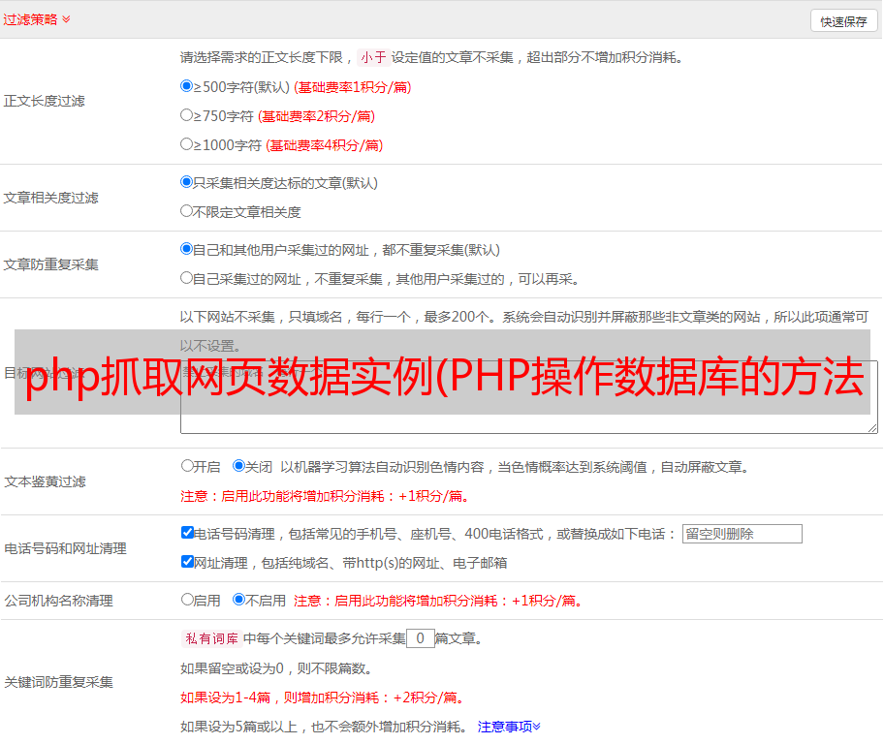Viewport: 884px width, 744px height.
Task: Select 不启用 for 公司机构名称清理
Action: (238, 600)
